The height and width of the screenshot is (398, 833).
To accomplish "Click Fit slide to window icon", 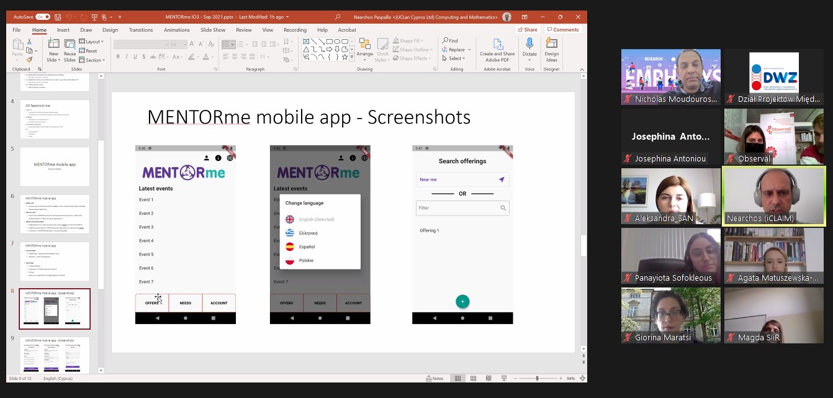I will point(582,378).
